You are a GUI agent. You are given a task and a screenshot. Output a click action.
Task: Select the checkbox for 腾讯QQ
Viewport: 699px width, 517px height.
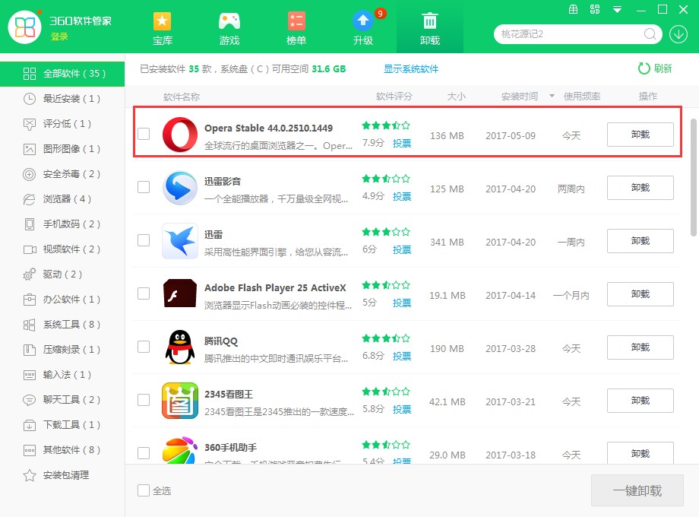point(143,347)
